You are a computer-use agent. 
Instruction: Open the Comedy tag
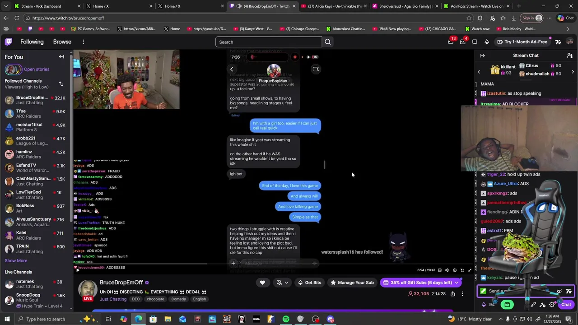[179, 299]
